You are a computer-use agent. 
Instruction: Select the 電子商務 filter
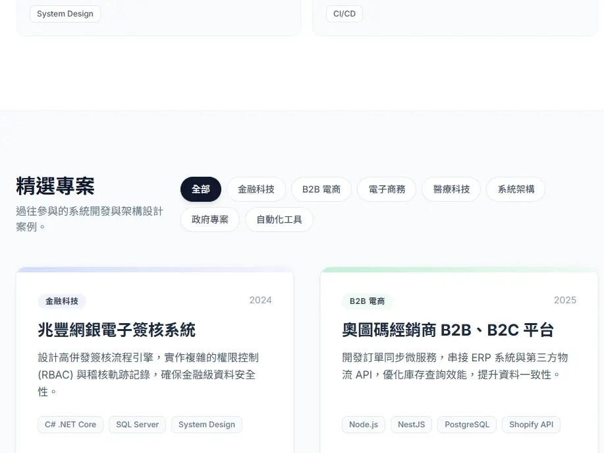tap(386, 189)
